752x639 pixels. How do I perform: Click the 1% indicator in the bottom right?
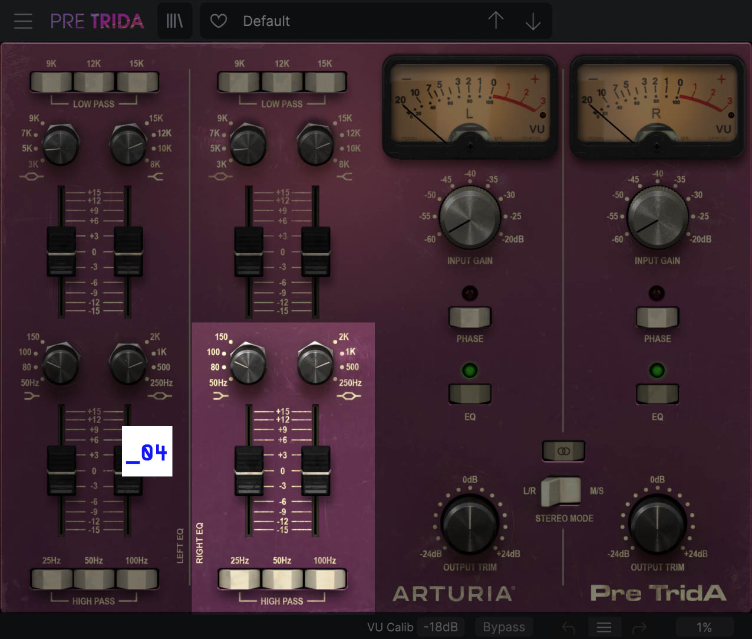point(705,628)
